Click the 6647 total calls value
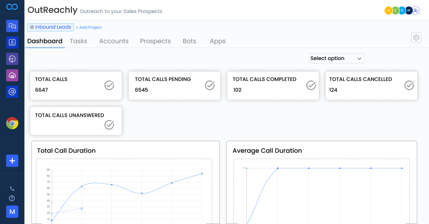The width and height of the screenshot is (429, 224). click(x=41, y=90)
